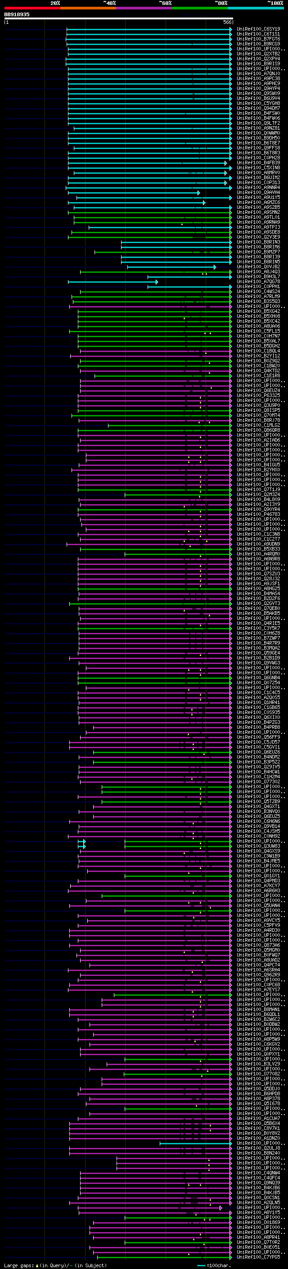Click the white query length bar

pyautogui.click(x=119, y=18)
